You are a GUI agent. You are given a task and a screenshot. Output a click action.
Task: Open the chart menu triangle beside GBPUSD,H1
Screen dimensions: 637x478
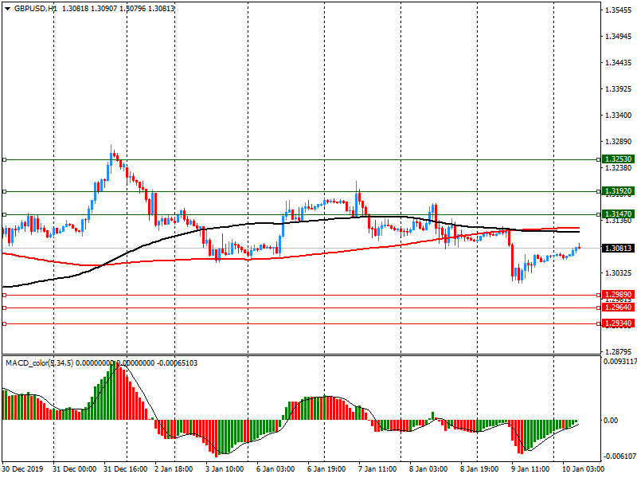(x=7, y=8)
